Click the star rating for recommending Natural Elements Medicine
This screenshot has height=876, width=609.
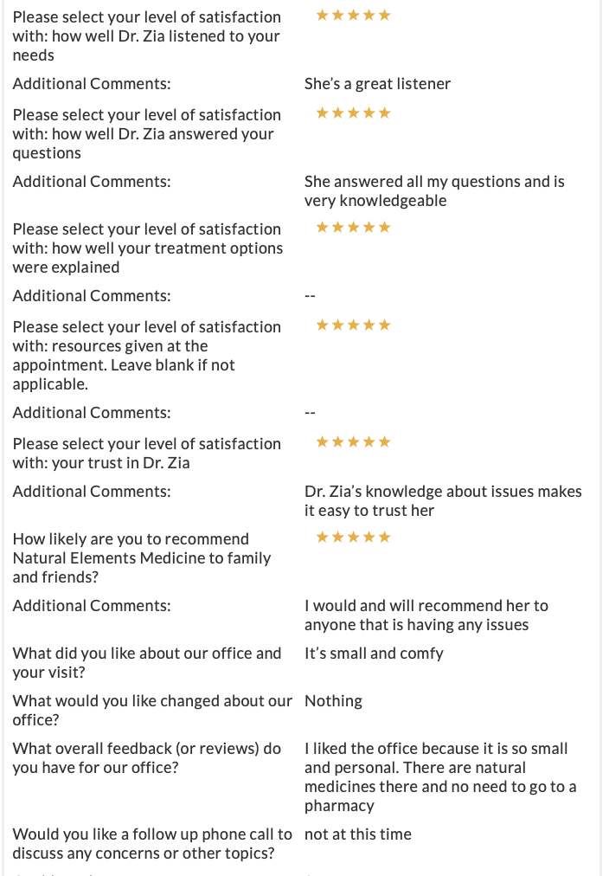coord(353,537)
